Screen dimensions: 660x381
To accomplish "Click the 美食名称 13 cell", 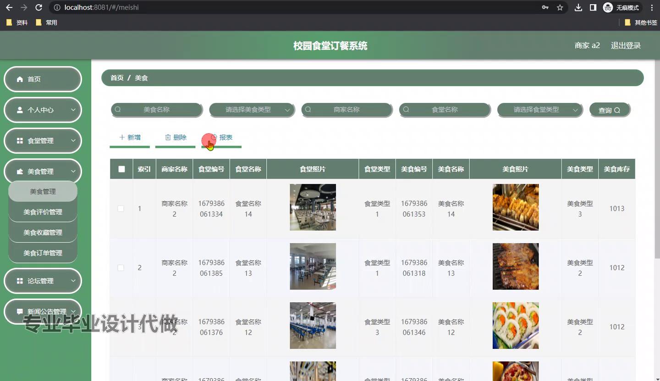I will pyautogui.click(x=451, y=268).
